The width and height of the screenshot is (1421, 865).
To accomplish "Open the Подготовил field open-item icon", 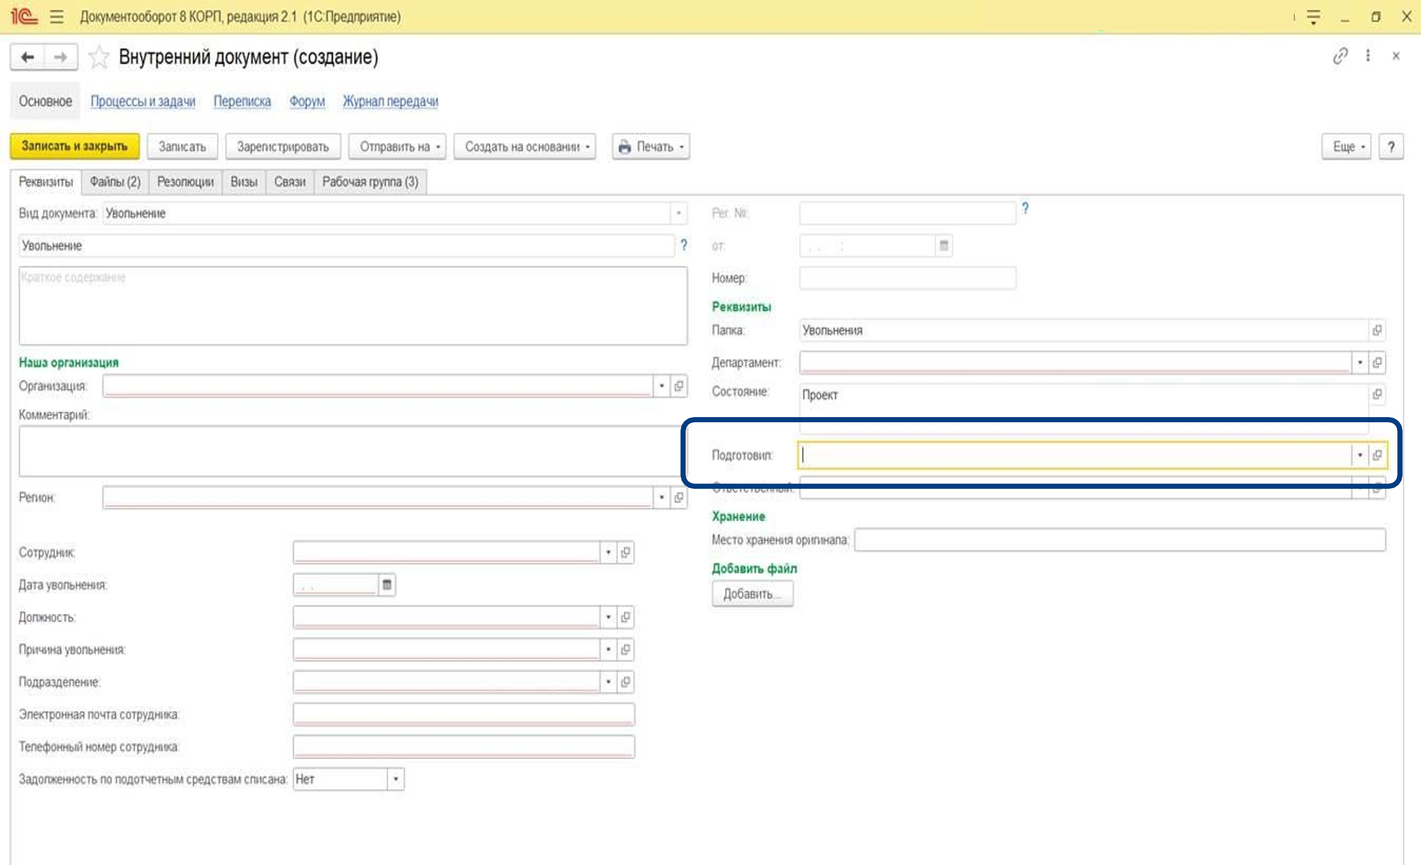I will pos(1377,455).
